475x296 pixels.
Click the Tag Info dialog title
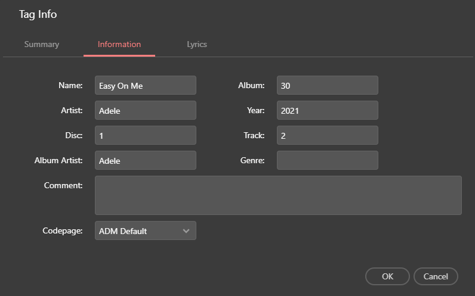point(38,14)
